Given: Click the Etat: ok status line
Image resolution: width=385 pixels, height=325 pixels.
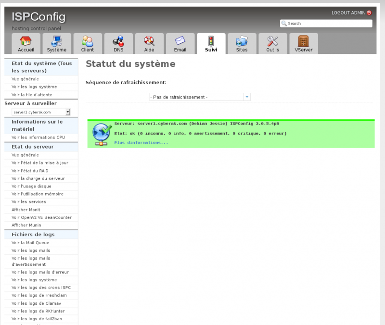Looking at the screenshot, I should 200,134.
